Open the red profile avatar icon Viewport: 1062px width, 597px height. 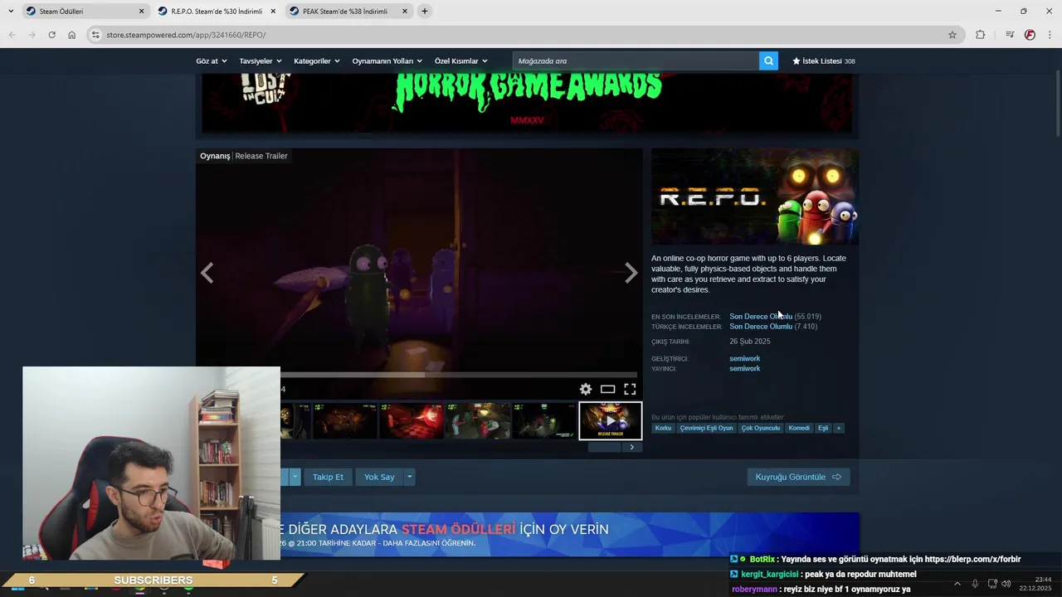1030,35
